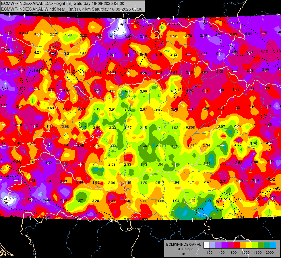Click the wind shear value 0.635
281x258 pixels.
[x=38, y=34]
